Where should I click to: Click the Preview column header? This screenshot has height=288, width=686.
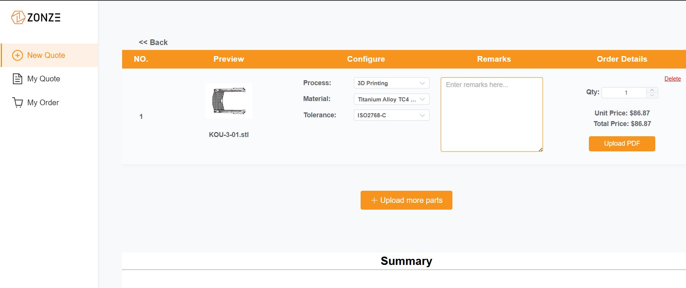[229, 59]
